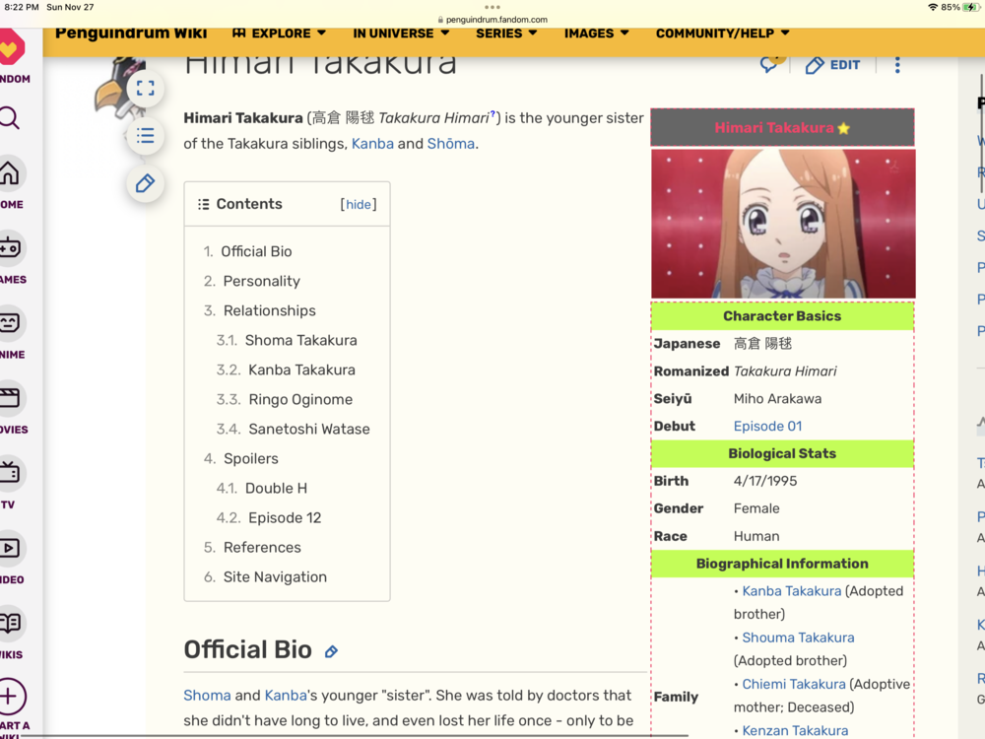985x739 pixels.
Task: Click pencil icon beside Official Bio heading
Action: [331, 651]
